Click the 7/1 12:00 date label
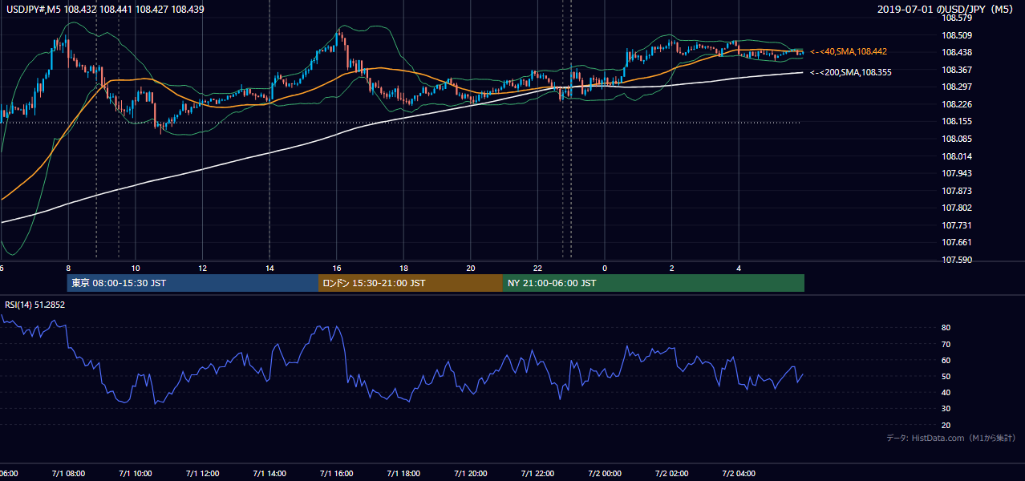 (x=202, y=474)
